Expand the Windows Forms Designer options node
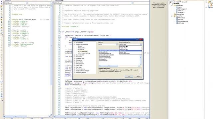The image size is (213, 119). [x=75, y=71]
